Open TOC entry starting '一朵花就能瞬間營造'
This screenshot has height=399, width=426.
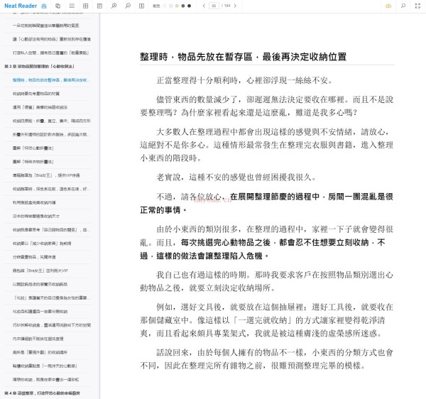point(45,26)
